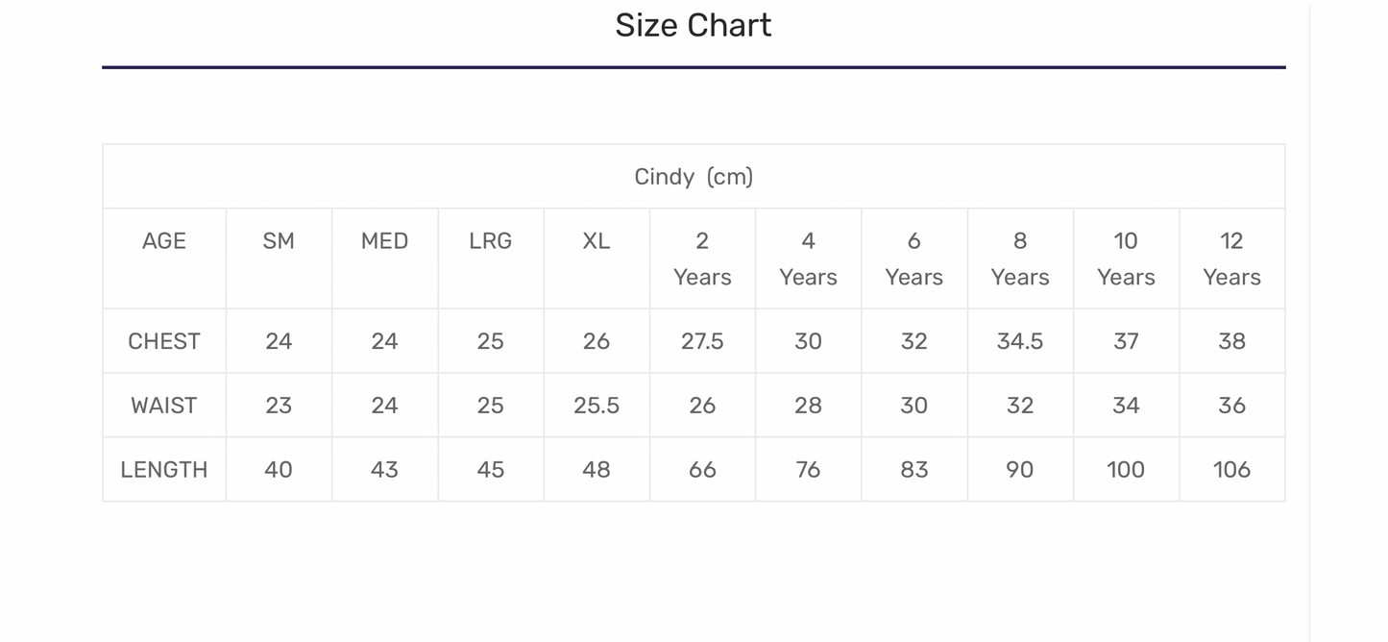Viewport: 1388px width, 642px height.
Task: Select the AGE header cell
Action: (x=164, y=241)
